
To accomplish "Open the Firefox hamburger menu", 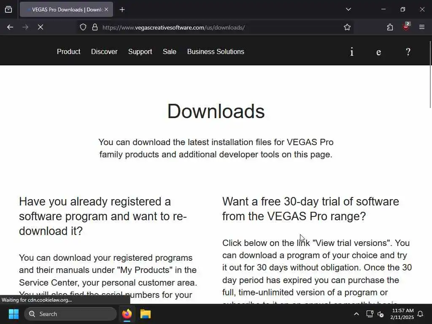I will [x=422, y=27].
